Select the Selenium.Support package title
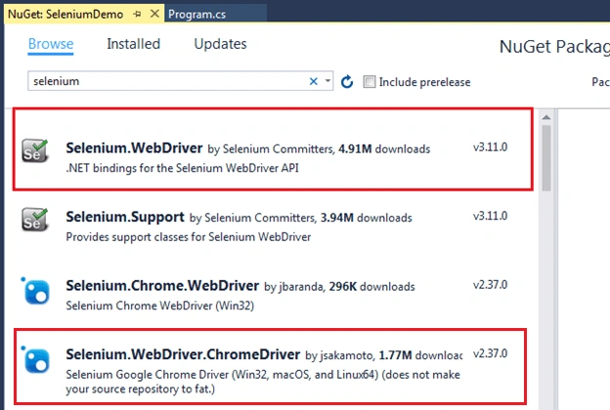 click(x=125, y=217)
